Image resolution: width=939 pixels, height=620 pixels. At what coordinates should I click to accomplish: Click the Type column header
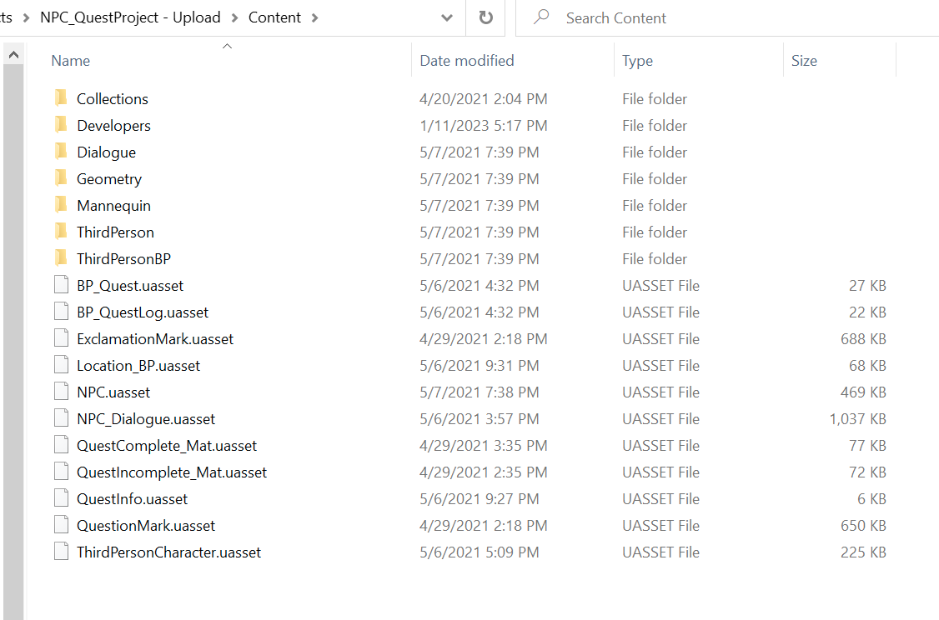(x=638, y=61)
